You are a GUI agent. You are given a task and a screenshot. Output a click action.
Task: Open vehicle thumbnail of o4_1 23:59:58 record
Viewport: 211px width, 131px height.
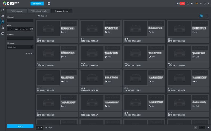179,53
